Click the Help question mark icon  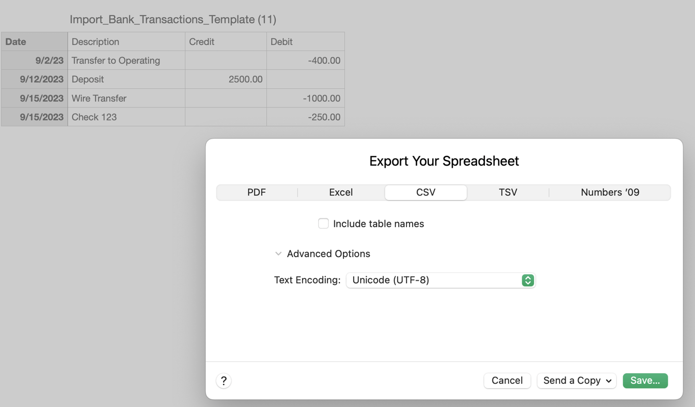(x=223, y=380)
